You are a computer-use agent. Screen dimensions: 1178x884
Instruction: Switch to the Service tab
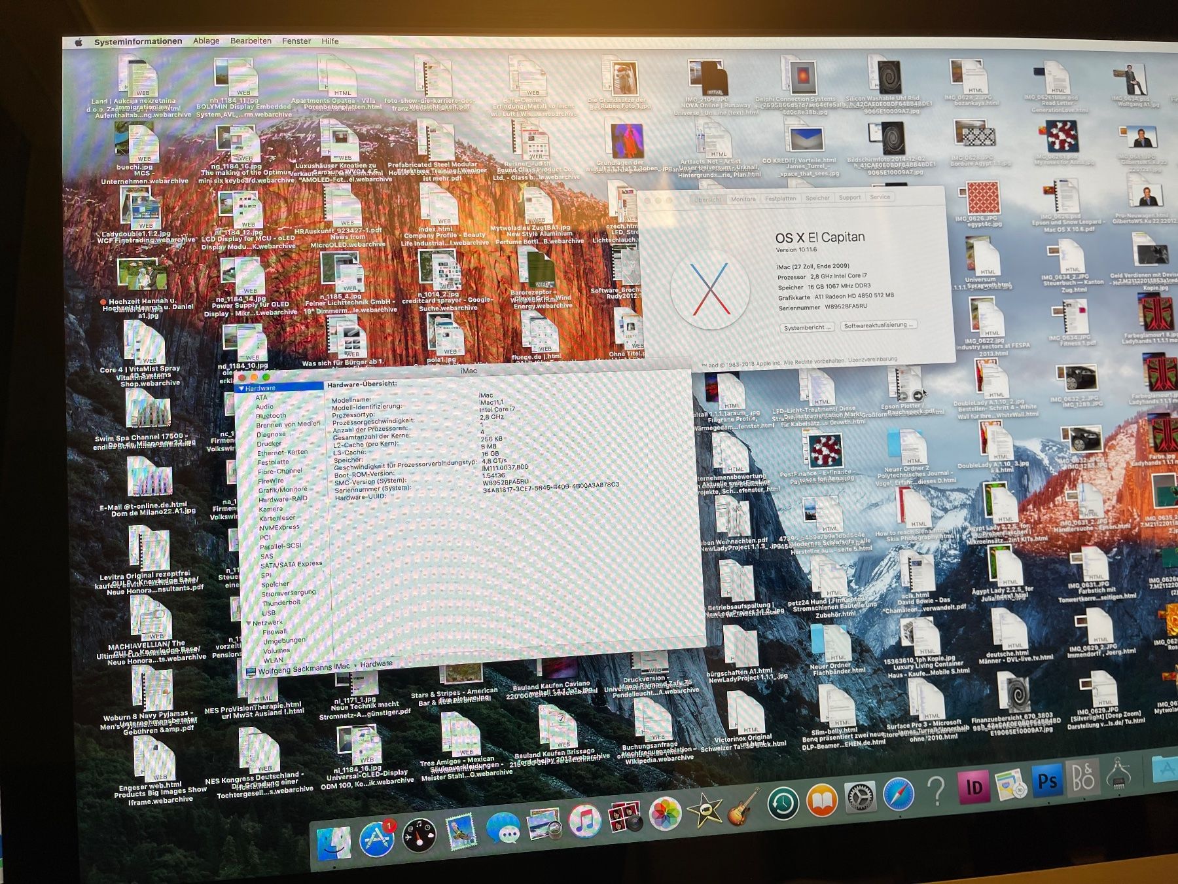(x=880, y=196)
